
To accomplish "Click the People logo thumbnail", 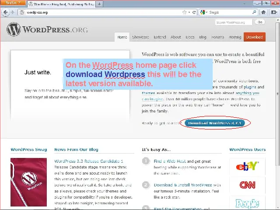I will (x=247, y=203).
